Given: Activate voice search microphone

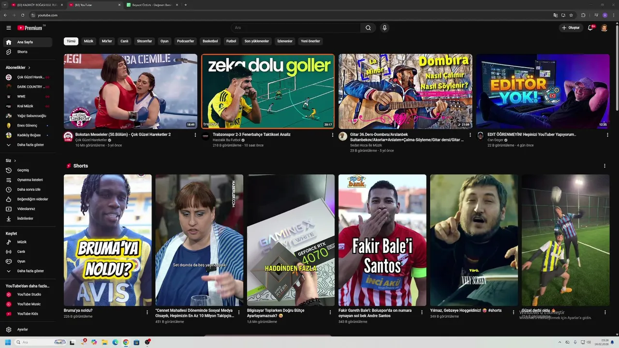Looking at the screenshot, I should [x=384, y=28].
